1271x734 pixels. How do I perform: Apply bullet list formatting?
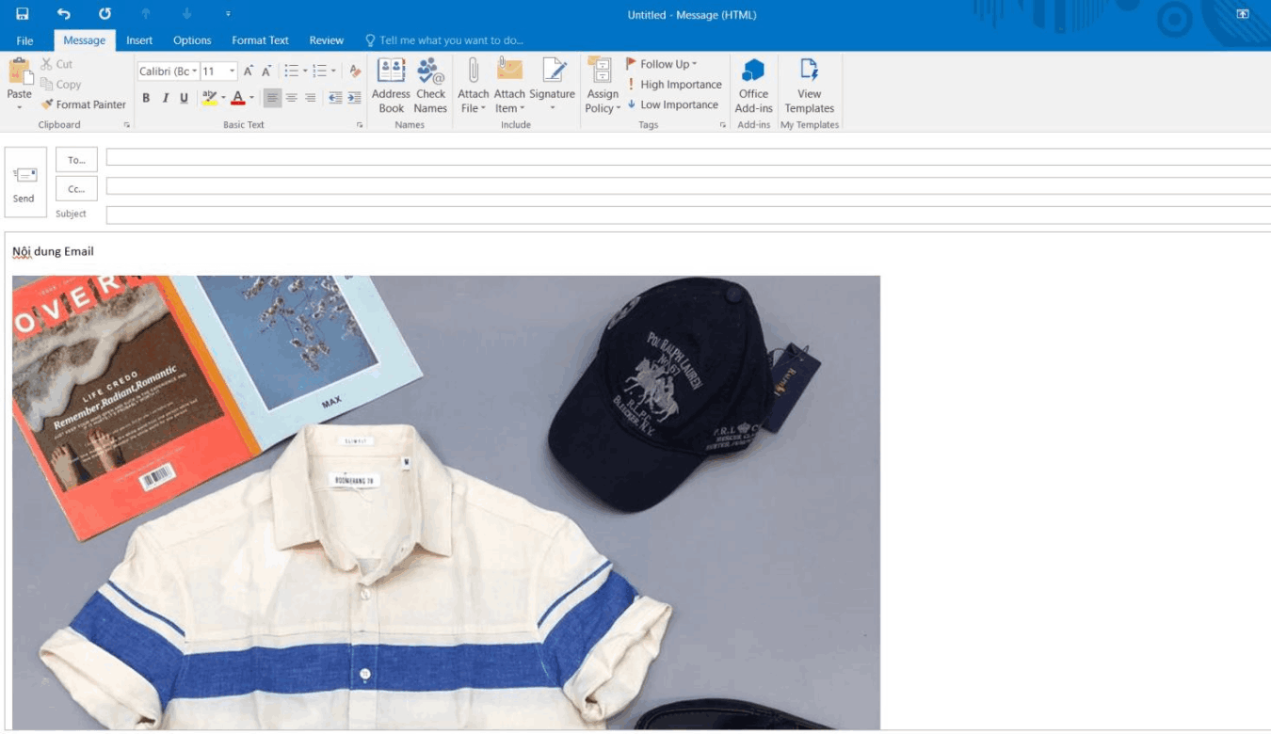click(290, 72)
